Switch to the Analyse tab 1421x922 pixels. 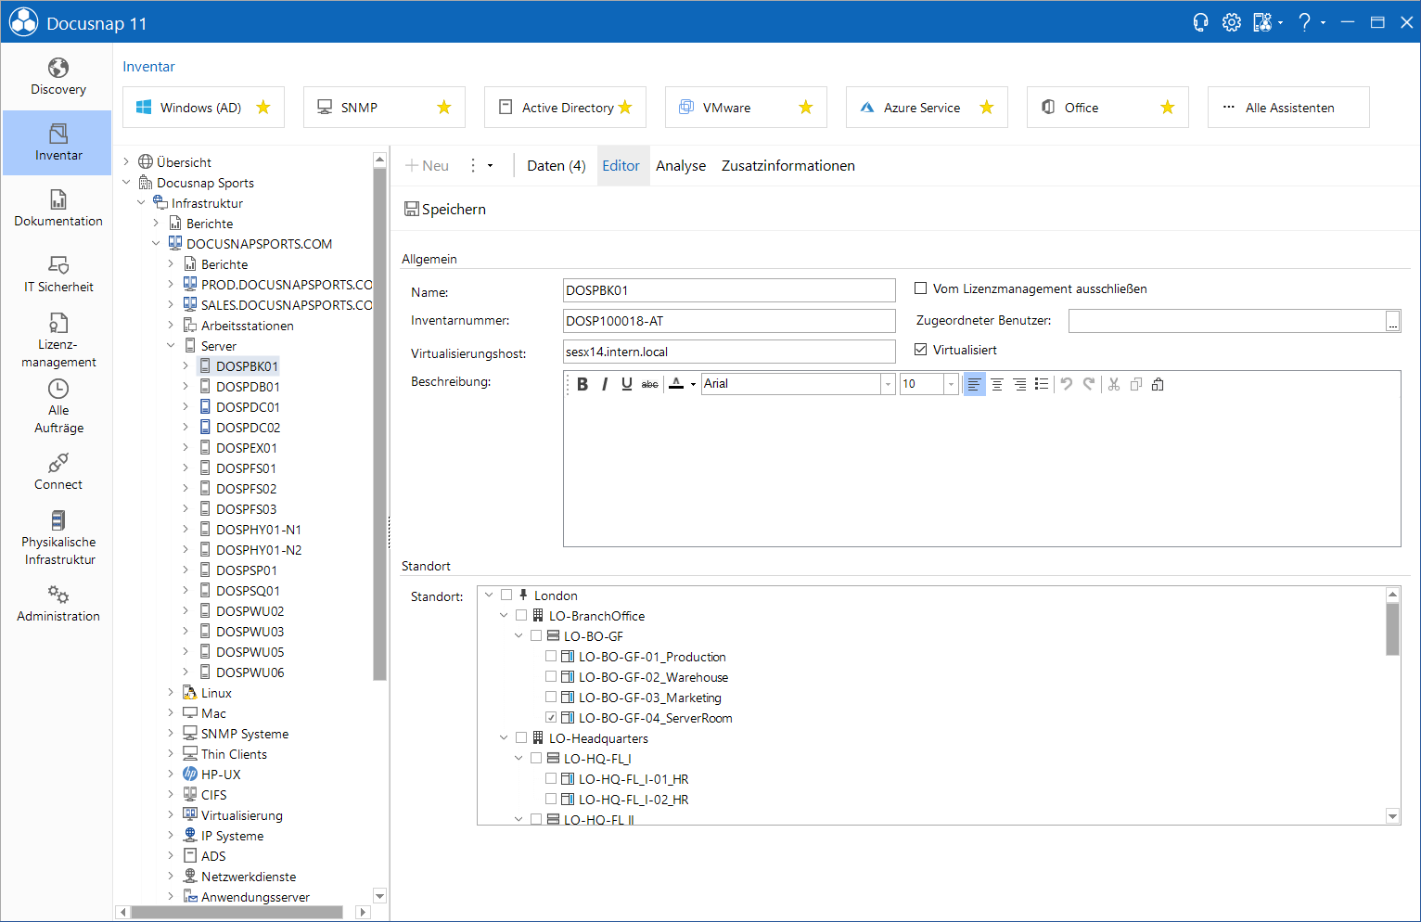pyautogui.click(x=681, y=166)
